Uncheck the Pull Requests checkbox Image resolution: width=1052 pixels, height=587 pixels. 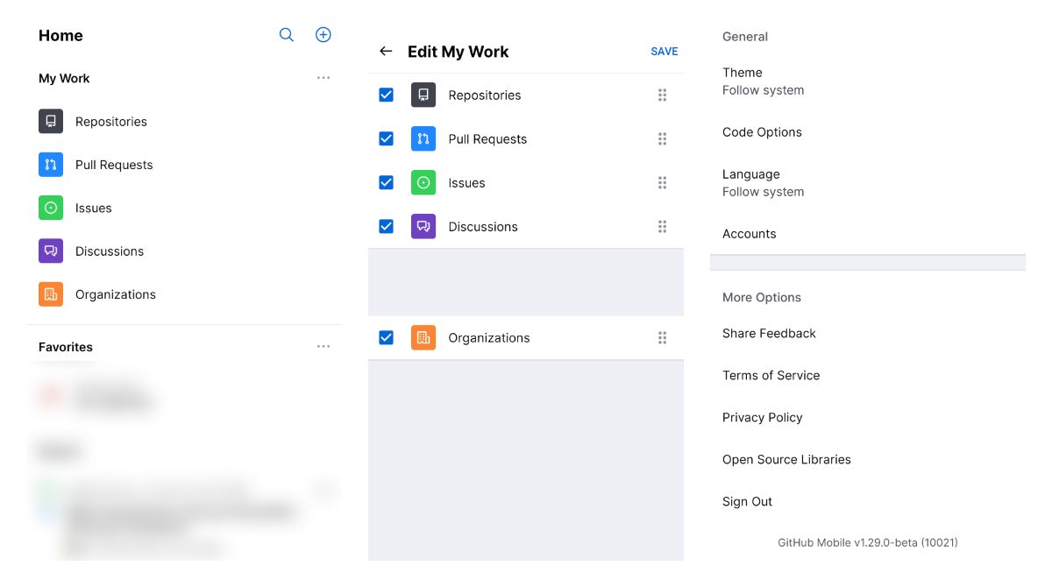[386, 138]
